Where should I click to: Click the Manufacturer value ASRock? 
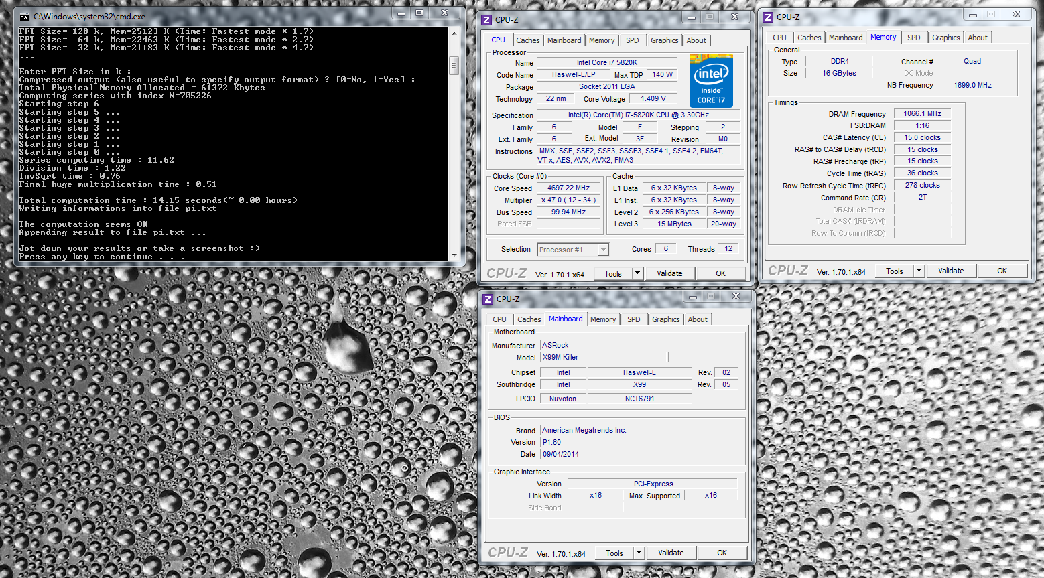(x=639, y=346)
